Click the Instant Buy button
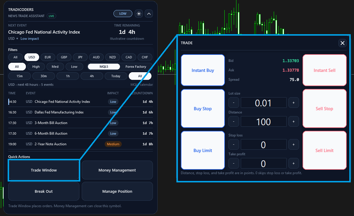Viewport: 354px width, 216px height. pyautogui.click(x=203, y=70)
